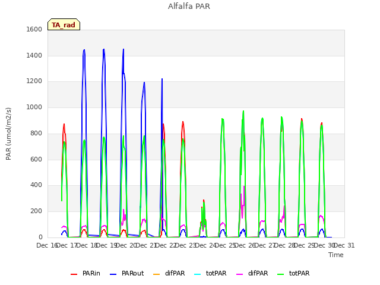This screenshot has height=285, width=380.
Task: Click the cyan totPAR legend swatch
Action: 198,274
